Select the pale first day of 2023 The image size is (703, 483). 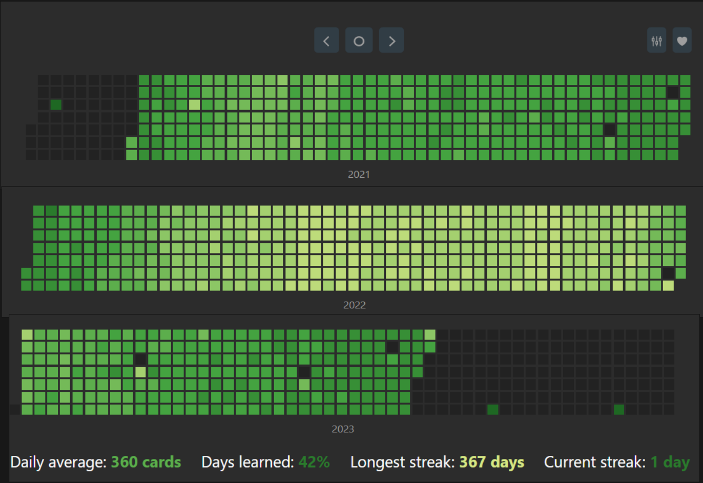pos(27,335)
